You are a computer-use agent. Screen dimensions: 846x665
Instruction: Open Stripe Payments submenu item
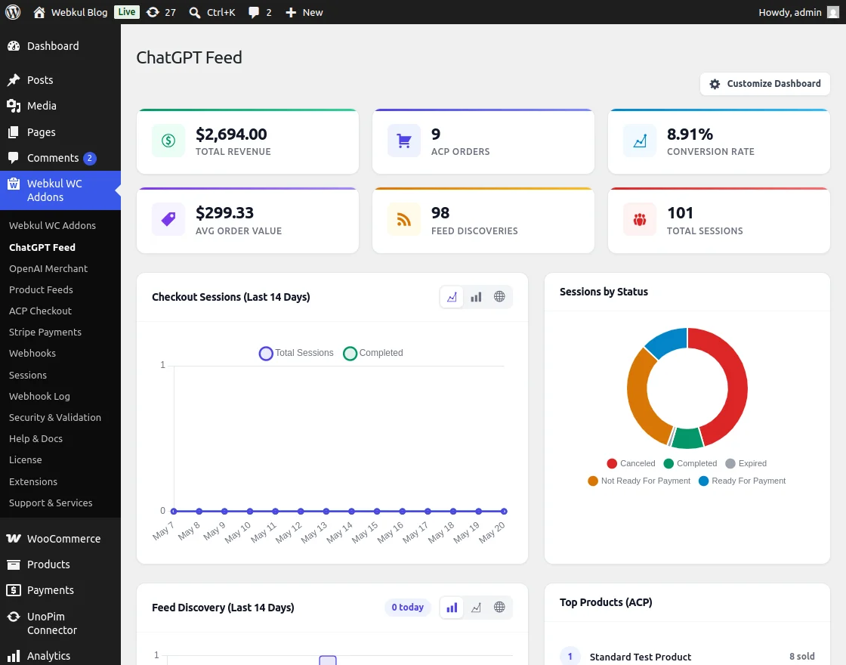tap(45, 332)
